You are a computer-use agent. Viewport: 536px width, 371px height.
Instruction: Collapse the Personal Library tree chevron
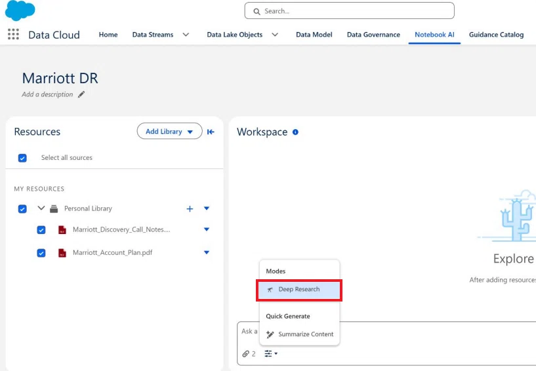click(41, 208)
